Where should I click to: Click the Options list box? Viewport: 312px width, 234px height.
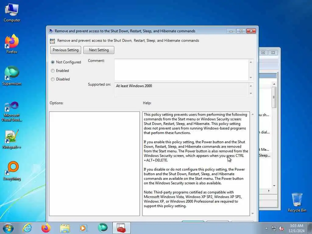click(x=94, y=164)
